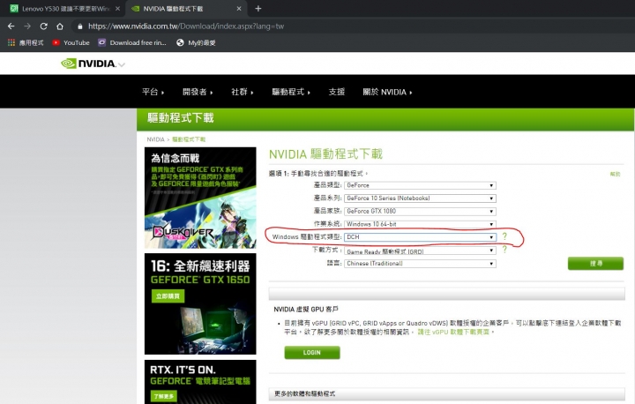Open the Windows 驅動程式類型 DCH dropdown

(x=420, y=237)
